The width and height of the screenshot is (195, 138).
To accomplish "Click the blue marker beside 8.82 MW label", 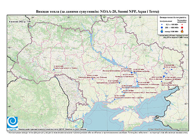I will tap(164, 69).
